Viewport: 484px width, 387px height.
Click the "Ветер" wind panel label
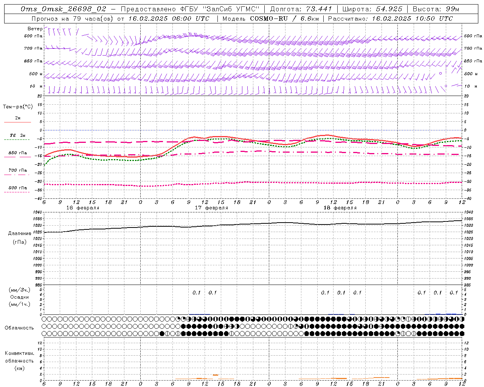pyautogui.click(x=35, y=29)
